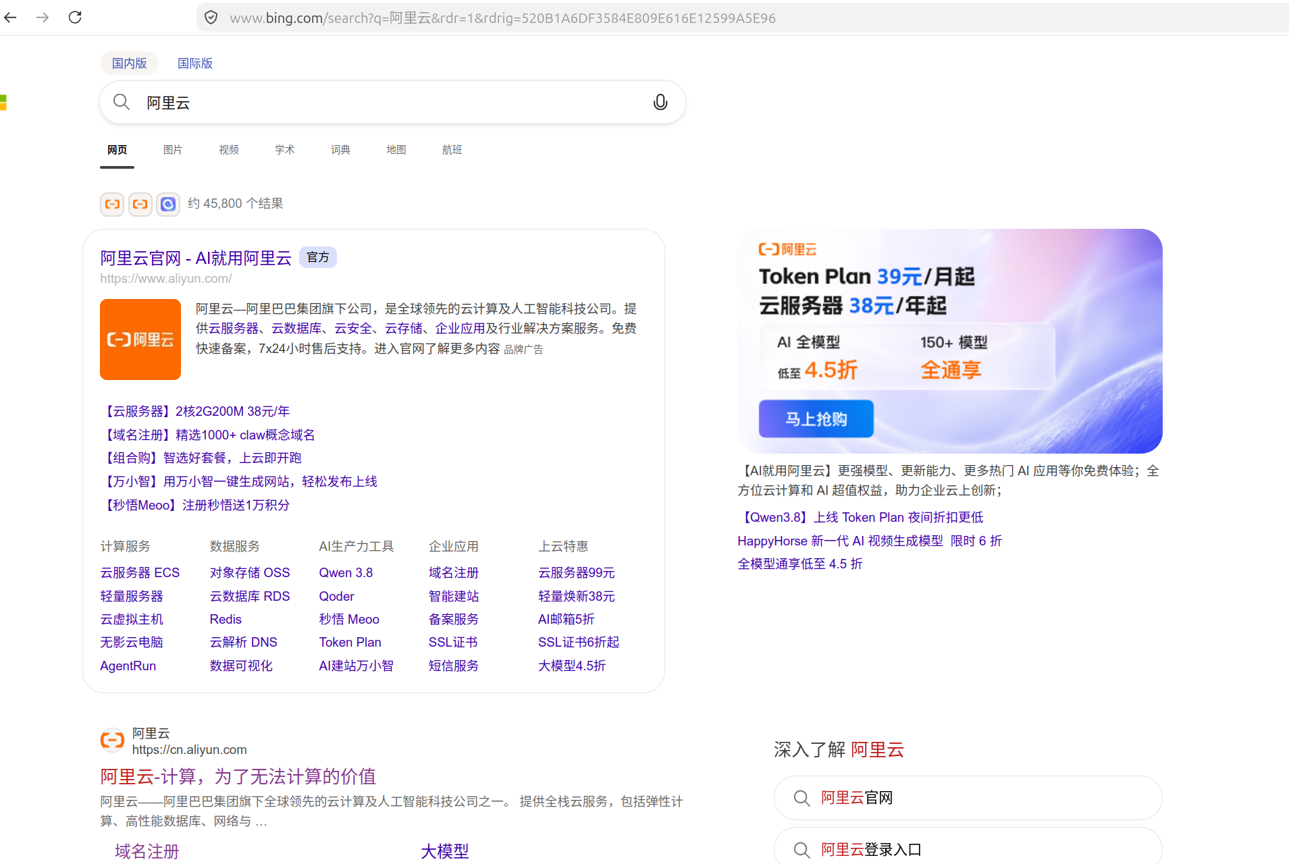1289x864 pixels.
Task: Select the 阿里云登录入口 related search suggestion
Action: (968, 846)
